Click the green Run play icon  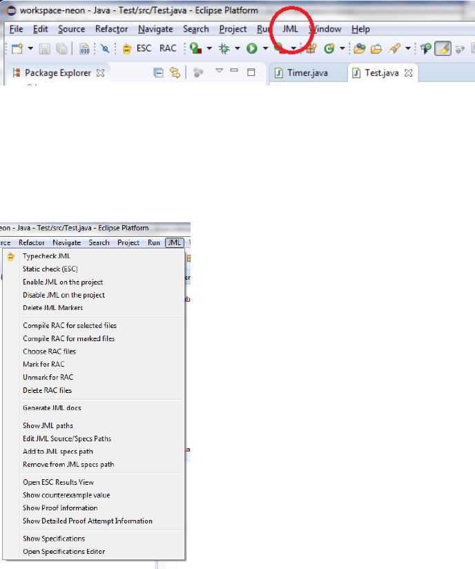click(x=252, y=48)
